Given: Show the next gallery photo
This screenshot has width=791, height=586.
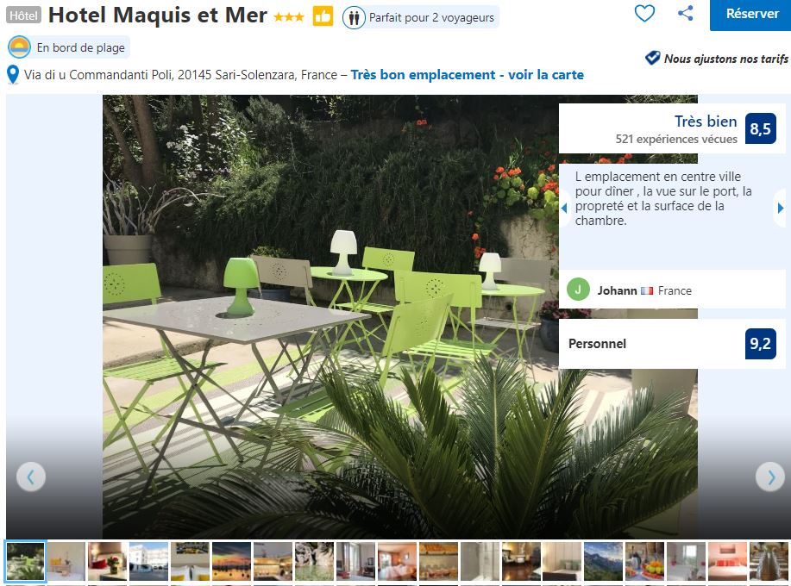Looking at the screenshot, I should point(769,477).
